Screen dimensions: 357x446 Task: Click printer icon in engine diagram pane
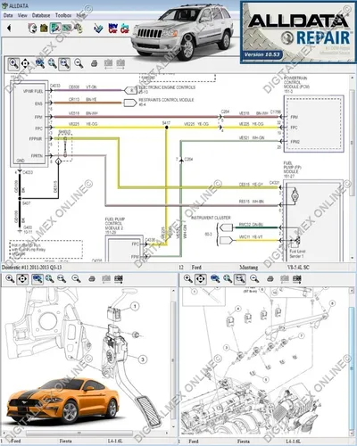coord(270,279)
